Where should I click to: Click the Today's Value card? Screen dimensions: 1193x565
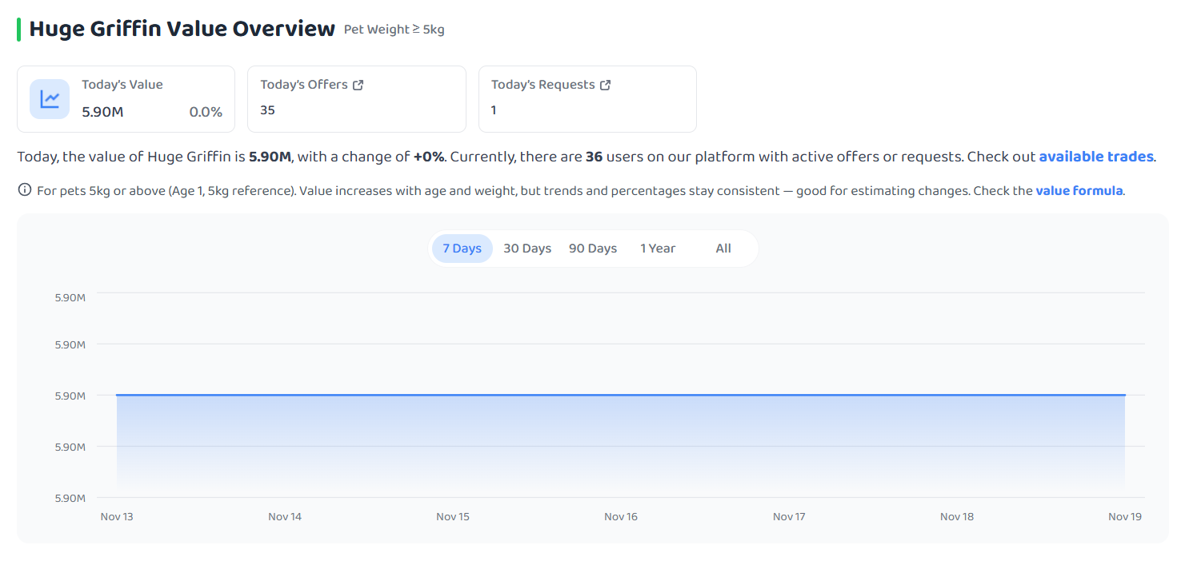(x=126, y=99)
